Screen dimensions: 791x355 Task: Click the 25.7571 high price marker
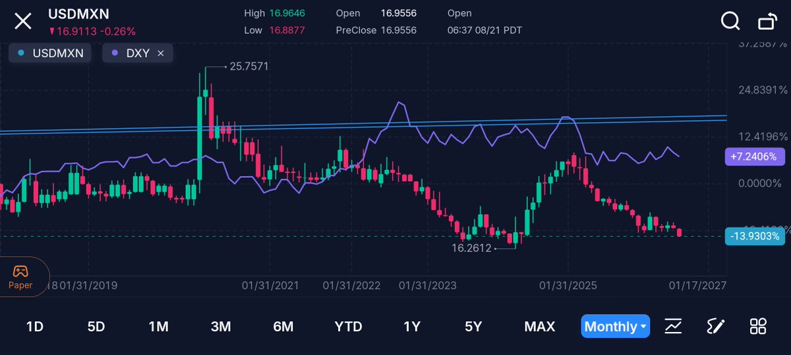click(x=249, y=67)
